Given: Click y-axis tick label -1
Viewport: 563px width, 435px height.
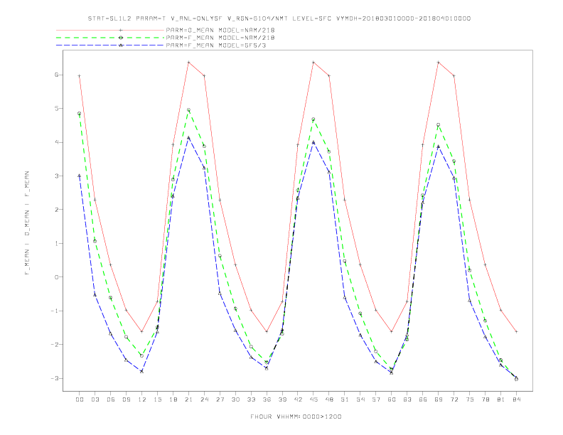Looking at the screenshot, I should coord(55,311).
